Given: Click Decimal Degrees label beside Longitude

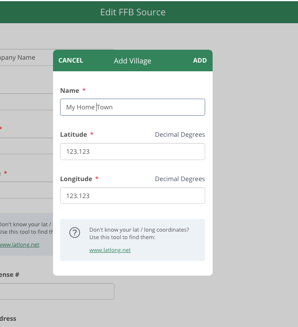Looking at the screenshot, I should (x=180, y=179).
